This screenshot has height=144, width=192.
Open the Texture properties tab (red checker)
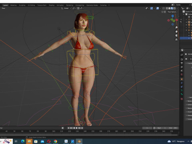(x=182, y=99)
